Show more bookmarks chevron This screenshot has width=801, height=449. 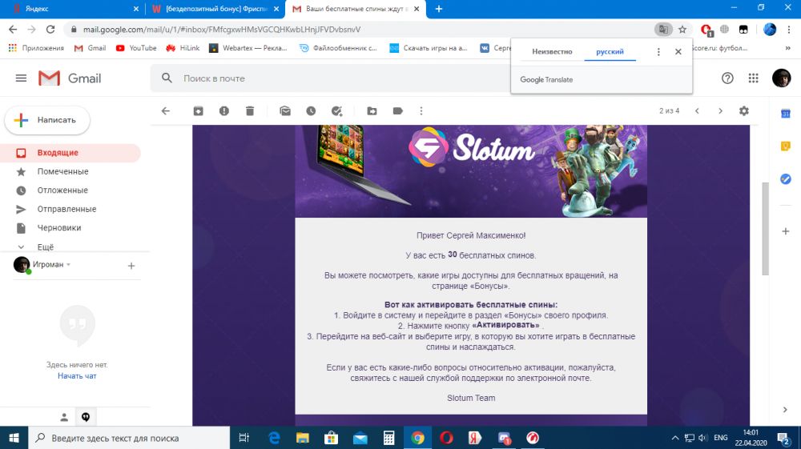tap(787, 48)
